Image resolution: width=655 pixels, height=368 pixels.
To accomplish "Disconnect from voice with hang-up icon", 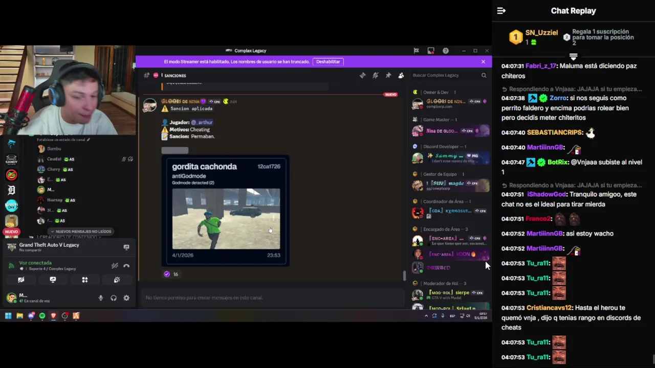I will [x=126, y=265].
